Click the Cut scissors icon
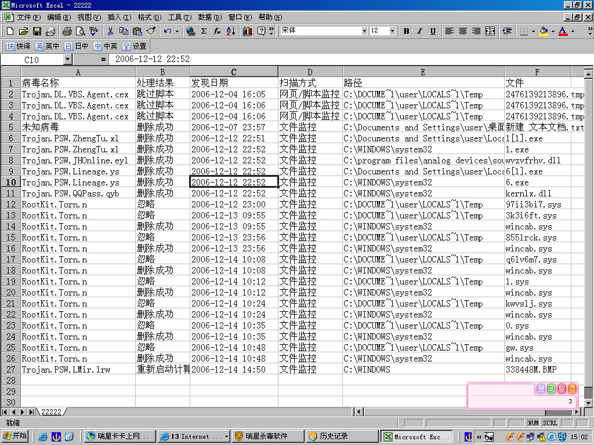594x445 pixels. pyautogui.click(x=110, y=31)
